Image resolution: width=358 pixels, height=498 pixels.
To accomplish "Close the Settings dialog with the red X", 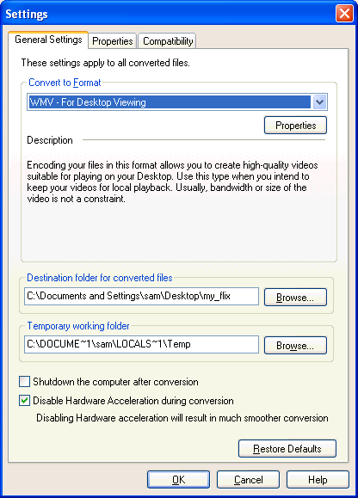I will 344,14.
